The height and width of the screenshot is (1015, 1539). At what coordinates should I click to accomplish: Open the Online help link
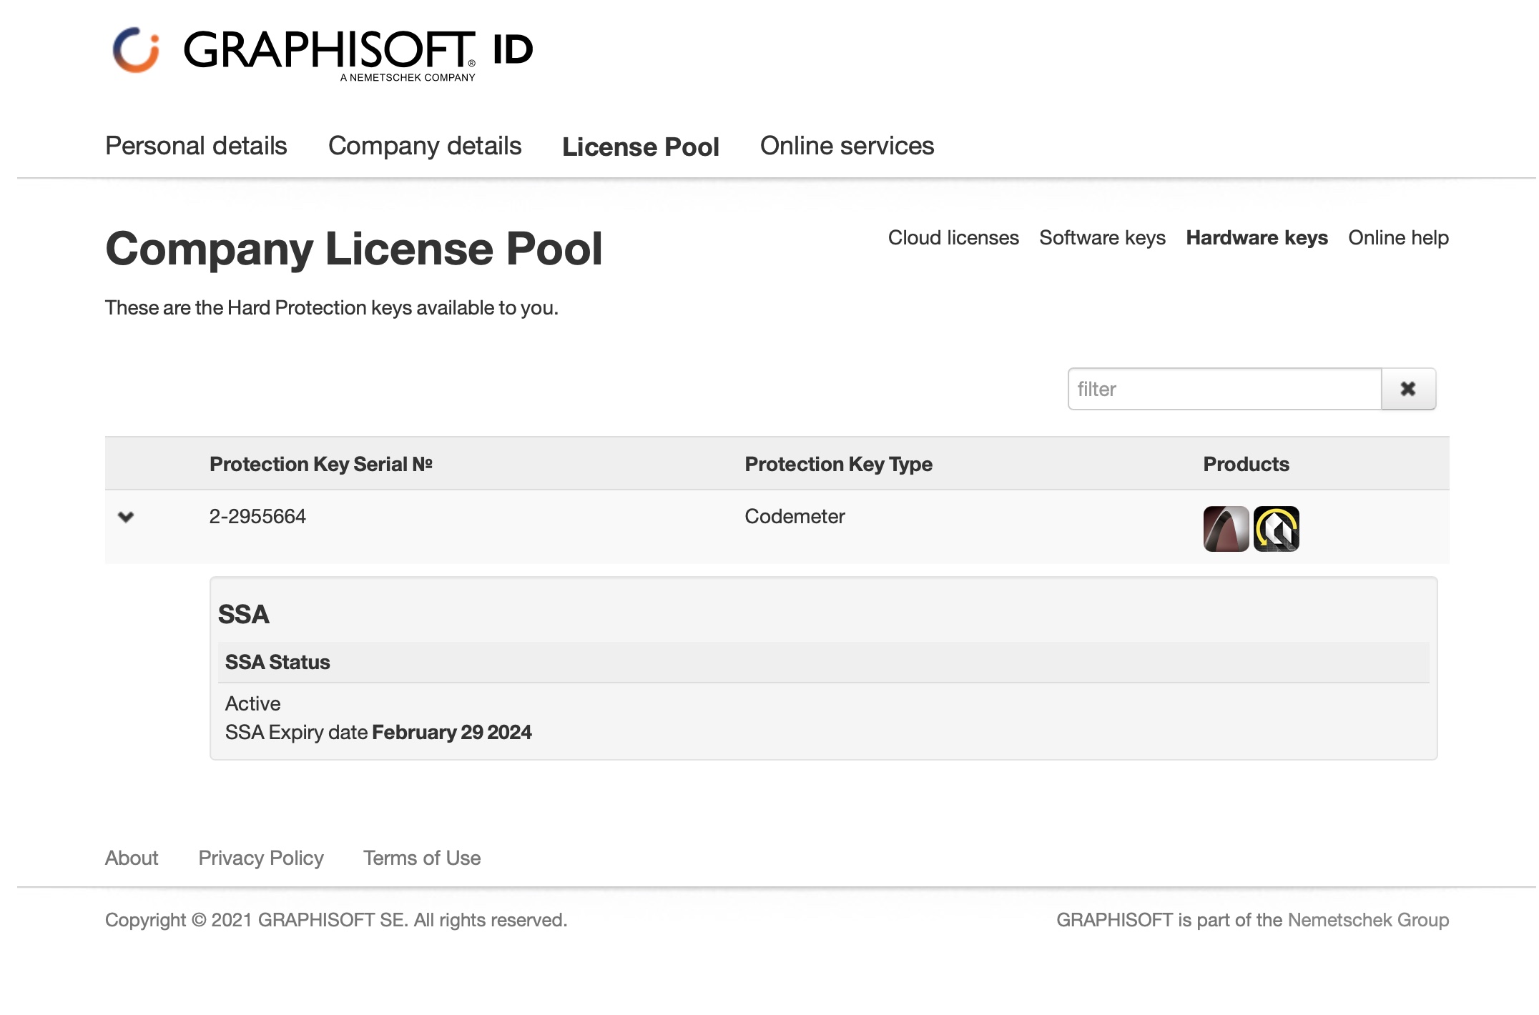(1398, 237)
